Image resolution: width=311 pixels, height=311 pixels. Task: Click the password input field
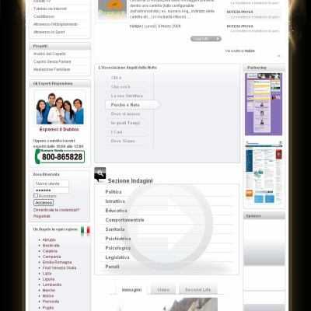click(51, 190)
